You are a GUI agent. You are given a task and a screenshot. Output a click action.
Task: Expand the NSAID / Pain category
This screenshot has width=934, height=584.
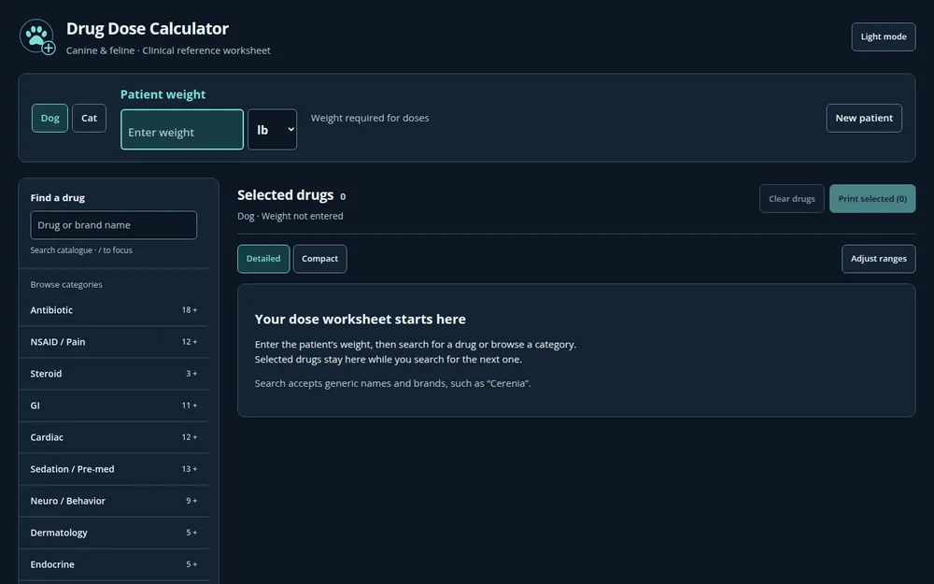[114, 341]
